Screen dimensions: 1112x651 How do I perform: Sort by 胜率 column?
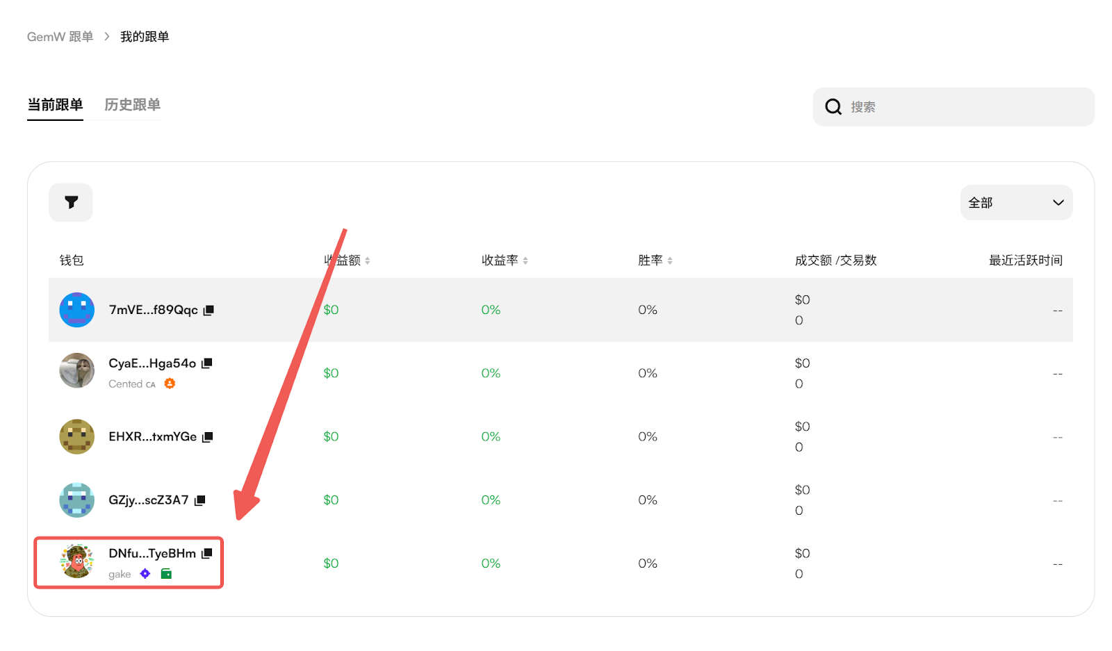click(x=670, y=261)
